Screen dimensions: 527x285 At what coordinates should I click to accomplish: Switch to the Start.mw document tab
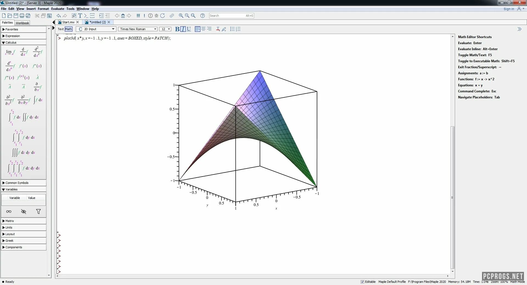68,22
